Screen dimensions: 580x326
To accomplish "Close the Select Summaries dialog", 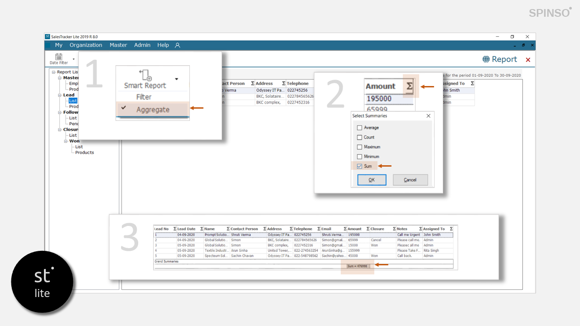I will (x=428, y=116).
